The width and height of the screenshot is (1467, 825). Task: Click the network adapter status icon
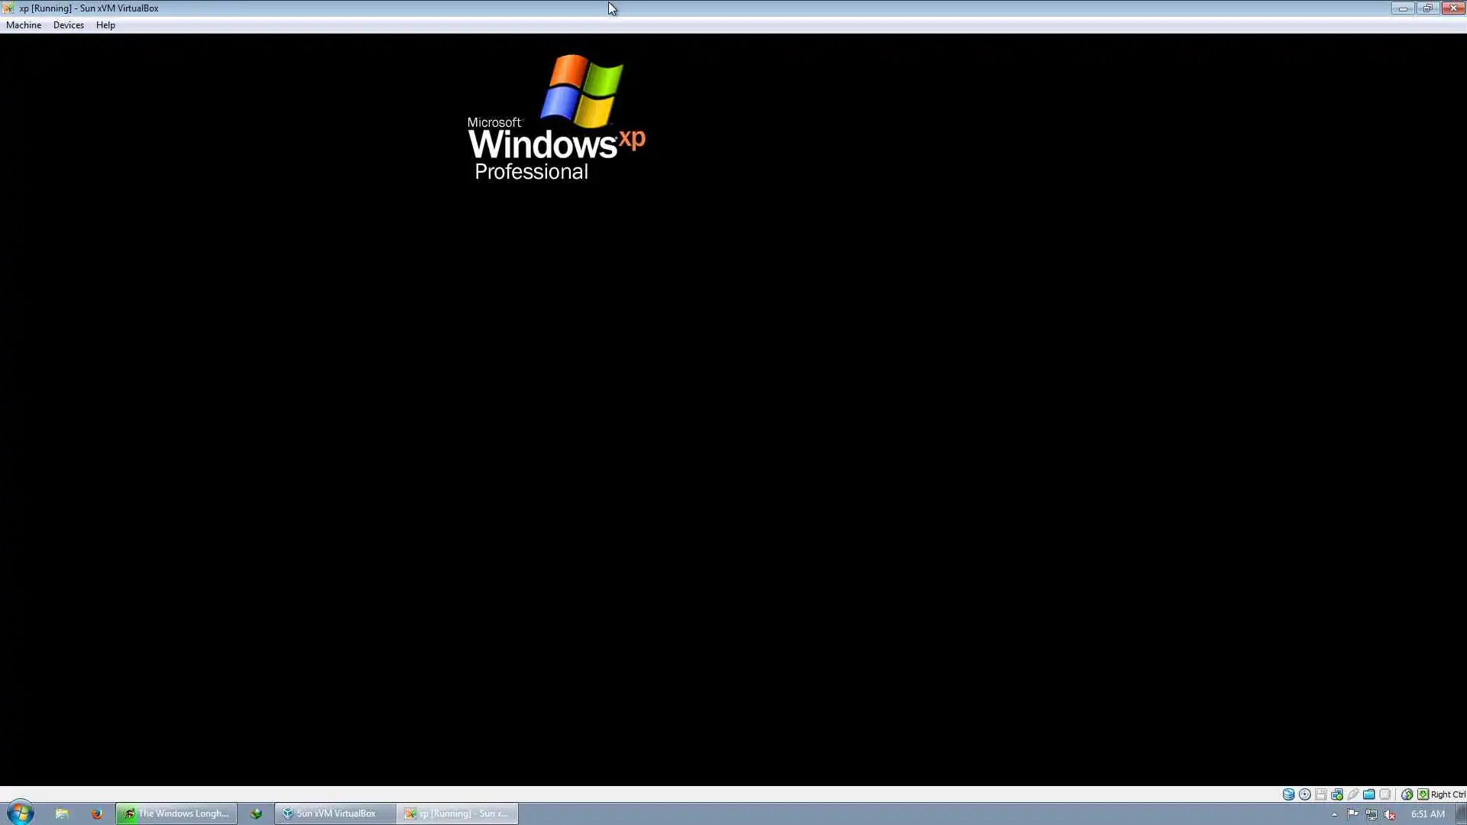[x=1336, y=794]
